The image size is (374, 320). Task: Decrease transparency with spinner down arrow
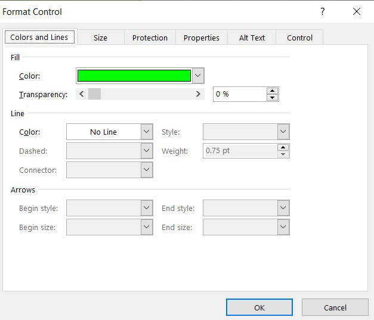coord(273,98)
